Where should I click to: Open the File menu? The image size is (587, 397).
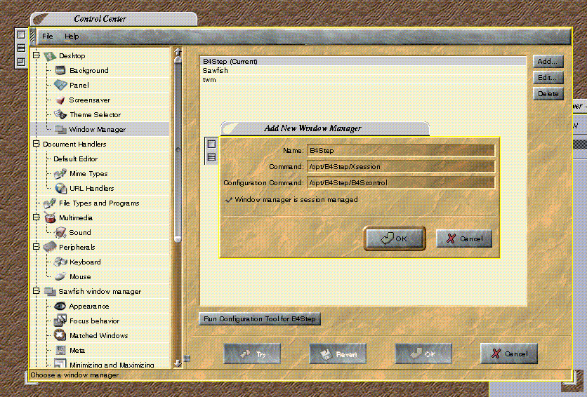(x=47, y=36)
